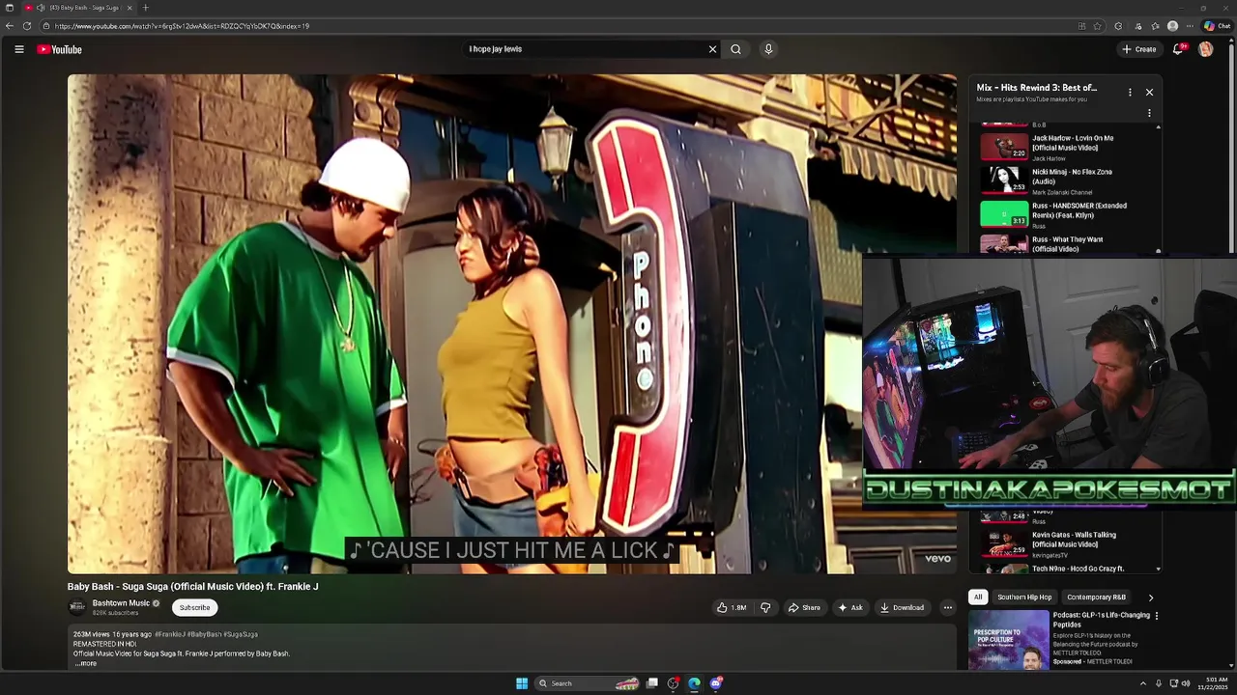Open the tab actions menu icon
Image resolution: width=1237 pixels, height=695 pixels.
[10, 8]
